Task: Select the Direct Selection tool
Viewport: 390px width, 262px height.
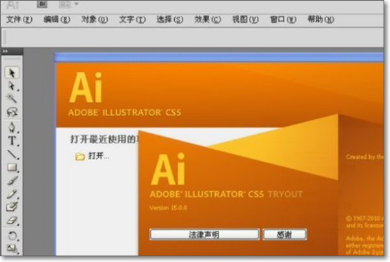Action: tap(12, 86)
